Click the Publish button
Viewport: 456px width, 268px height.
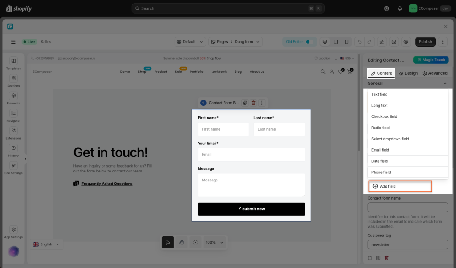coord(425,42)
